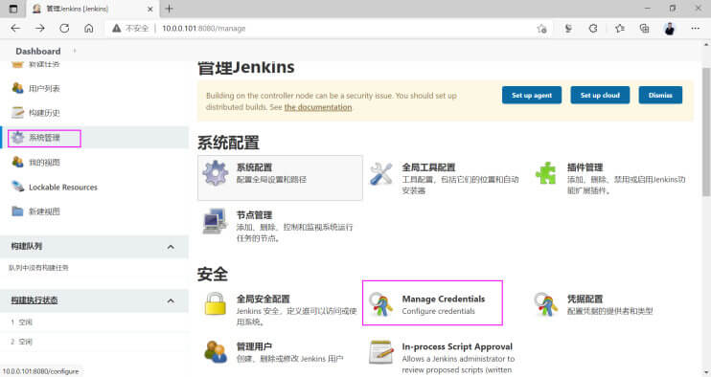
Task: Open 系统管理 in the sidebar
Action: coord(44,137)
